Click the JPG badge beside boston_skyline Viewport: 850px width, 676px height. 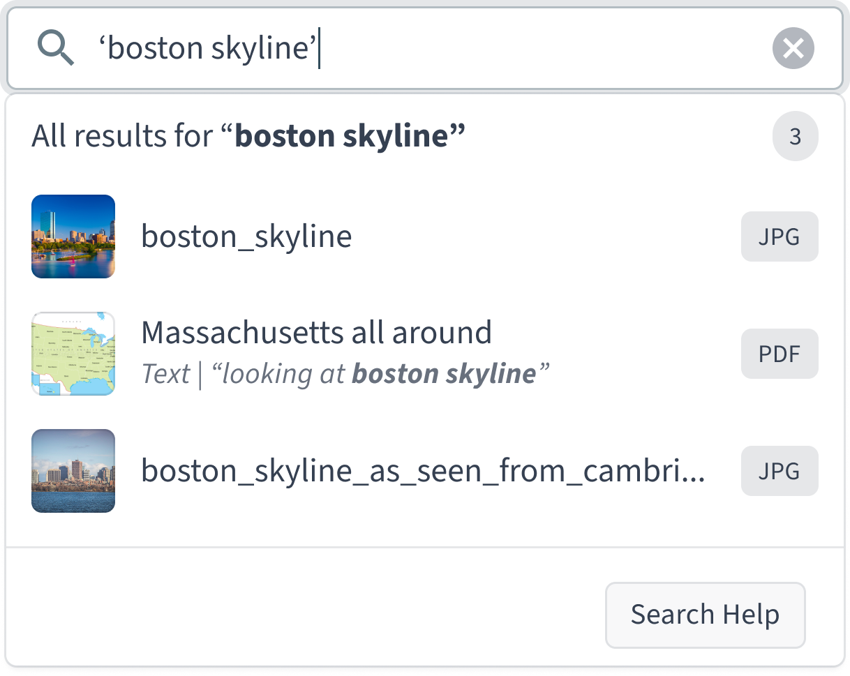(x=780, y=236)
